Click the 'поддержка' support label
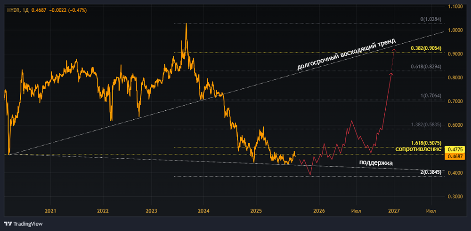Image resolution: width=471 pixels, height=231 pixels. pos(376,162)
